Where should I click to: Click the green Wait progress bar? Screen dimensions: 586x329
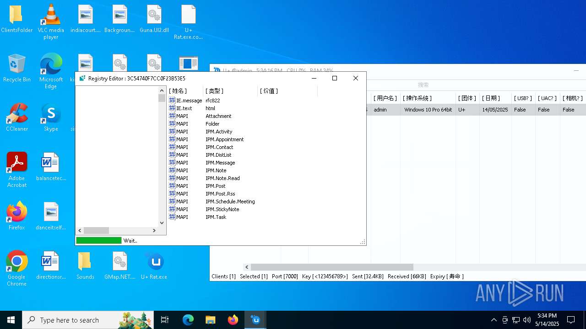point(99,240)
